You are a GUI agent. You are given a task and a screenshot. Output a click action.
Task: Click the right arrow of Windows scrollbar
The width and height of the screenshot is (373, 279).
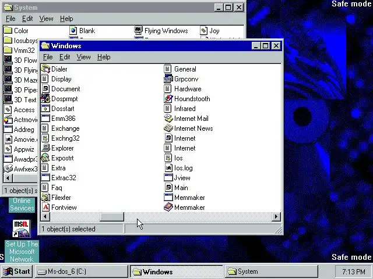pos(276,217)
